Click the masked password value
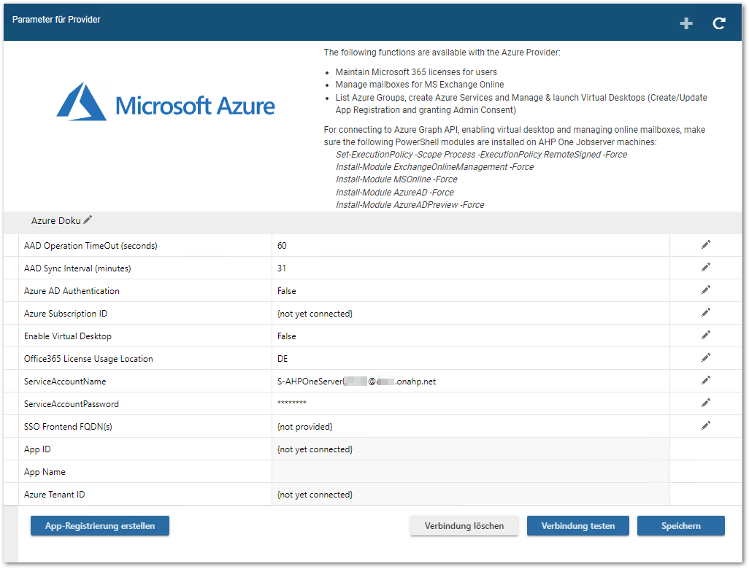749x569 pixels. pos(292,403)
